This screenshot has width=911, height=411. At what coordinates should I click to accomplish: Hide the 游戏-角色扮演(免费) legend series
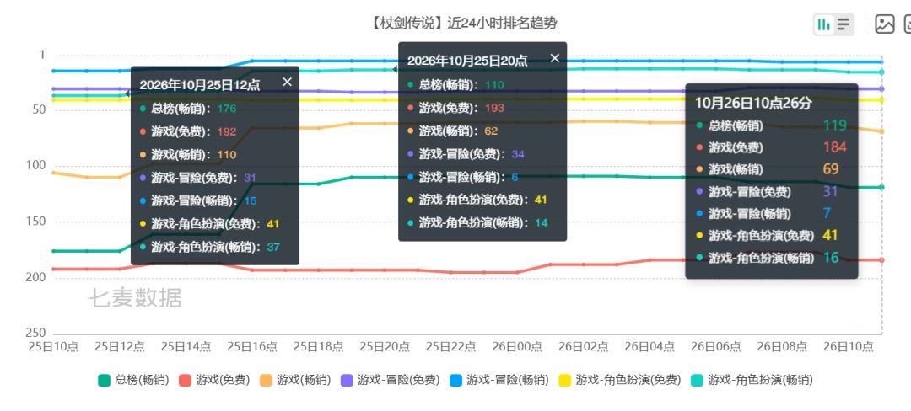coord(620,381)
